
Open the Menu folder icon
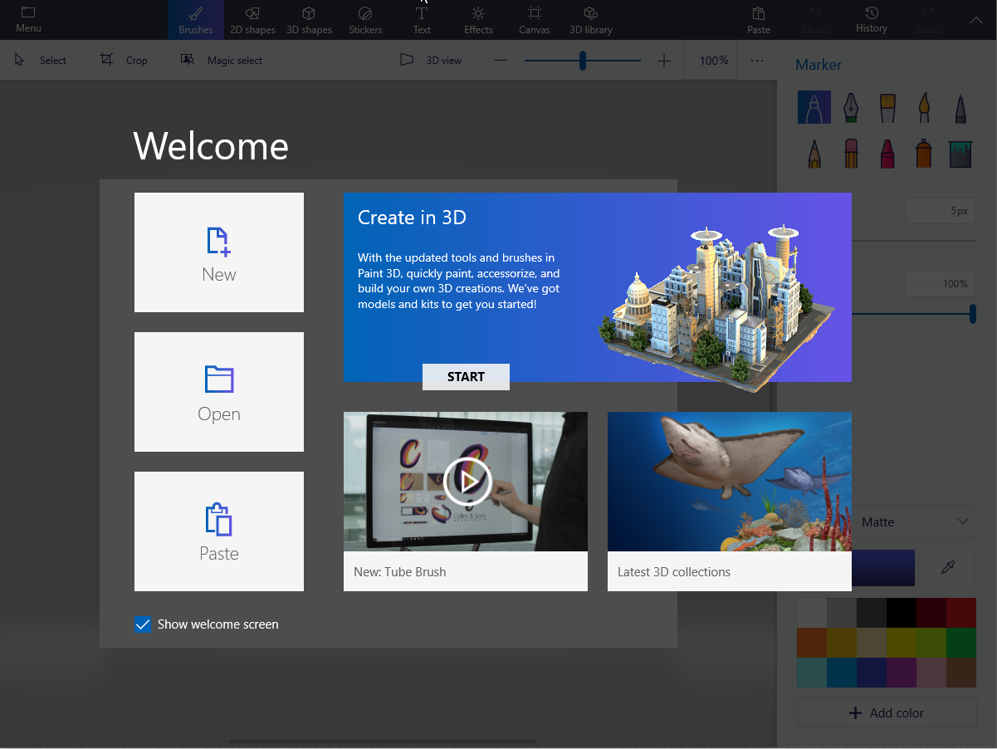point(28,13)
